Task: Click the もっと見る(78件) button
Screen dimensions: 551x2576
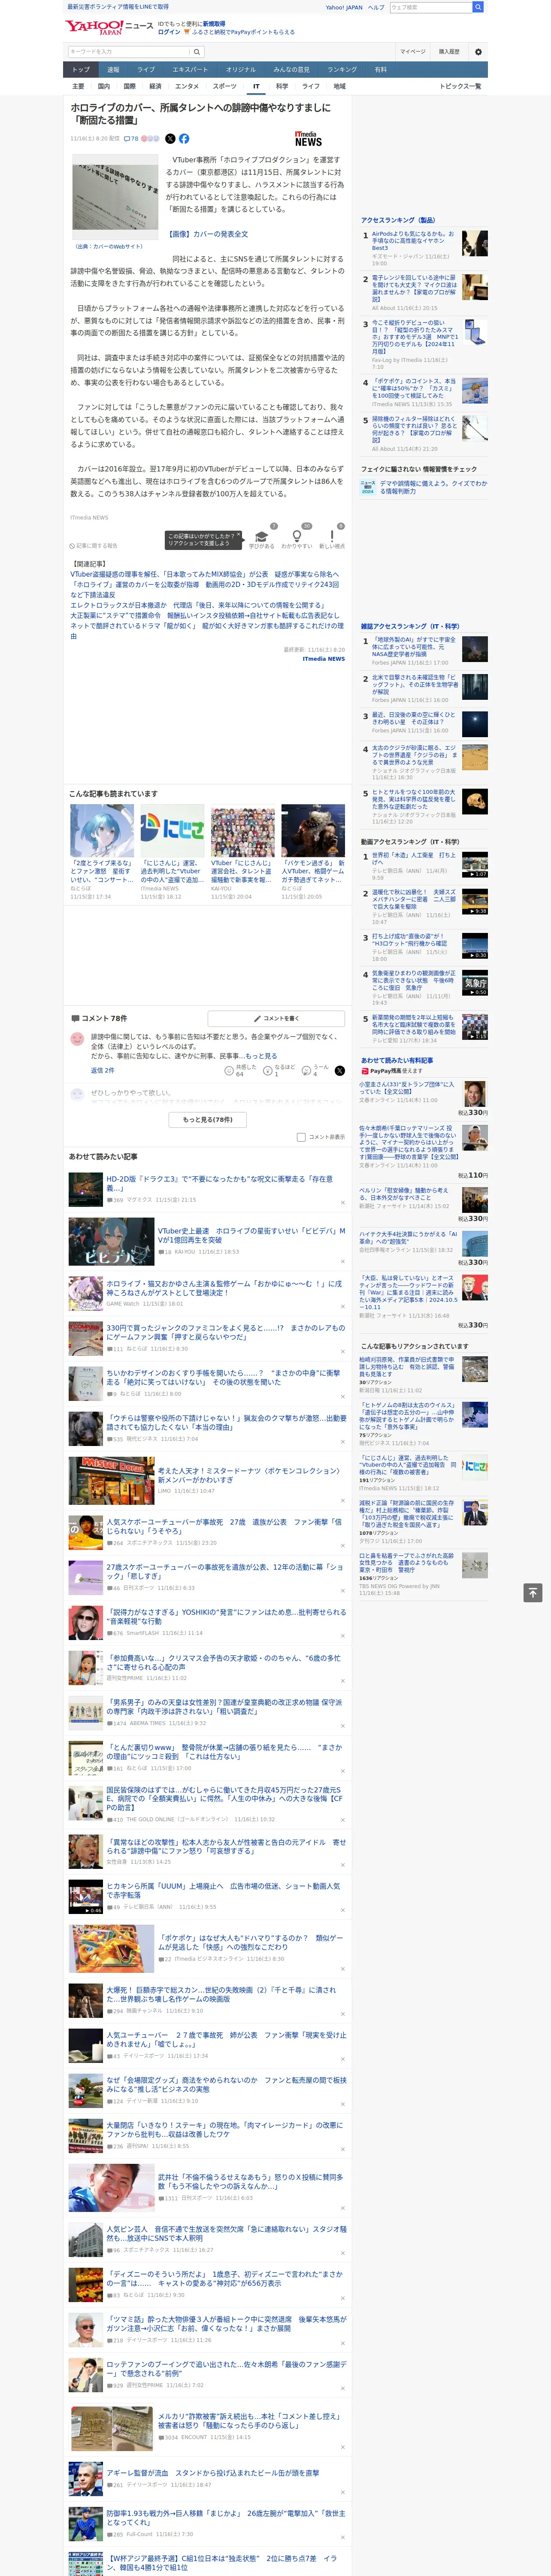Action: tap(208, 1120)
